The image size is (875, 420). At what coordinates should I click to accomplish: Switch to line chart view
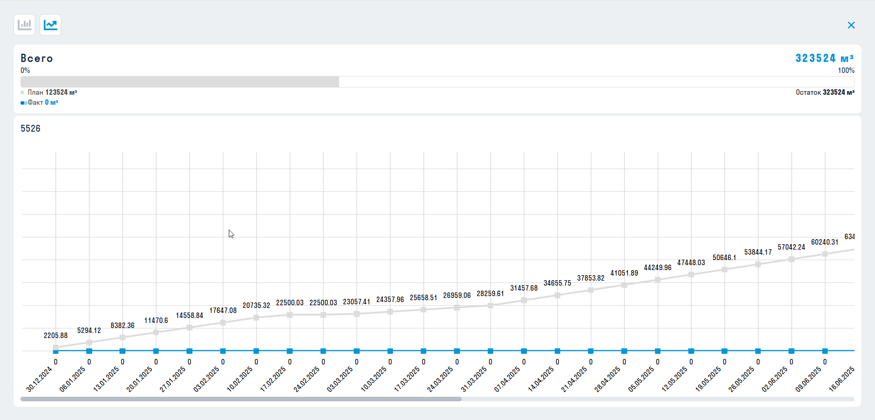(50, 25)
